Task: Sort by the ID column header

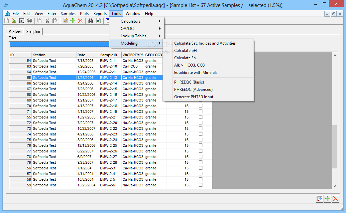Action: [20, 55]
